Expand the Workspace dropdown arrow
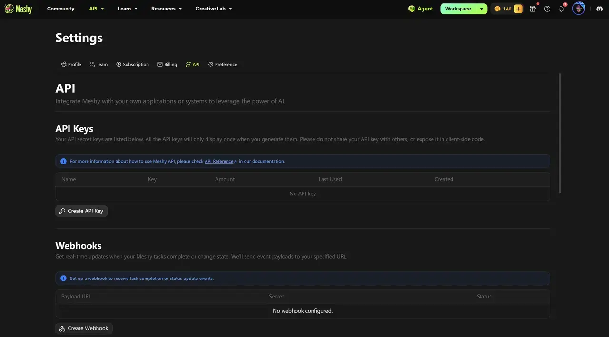Screen dimensions: 609x337 click(x=482, y=9)
